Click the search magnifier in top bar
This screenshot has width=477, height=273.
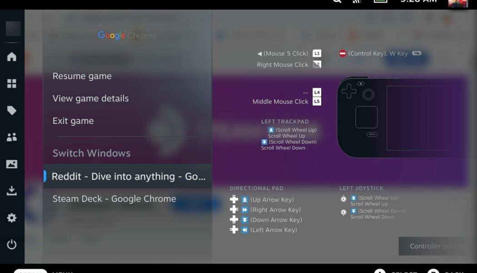(x=337, y=1)
